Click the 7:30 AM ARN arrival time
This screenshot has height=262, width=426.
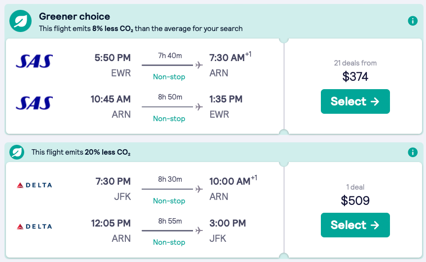[227, 58]
